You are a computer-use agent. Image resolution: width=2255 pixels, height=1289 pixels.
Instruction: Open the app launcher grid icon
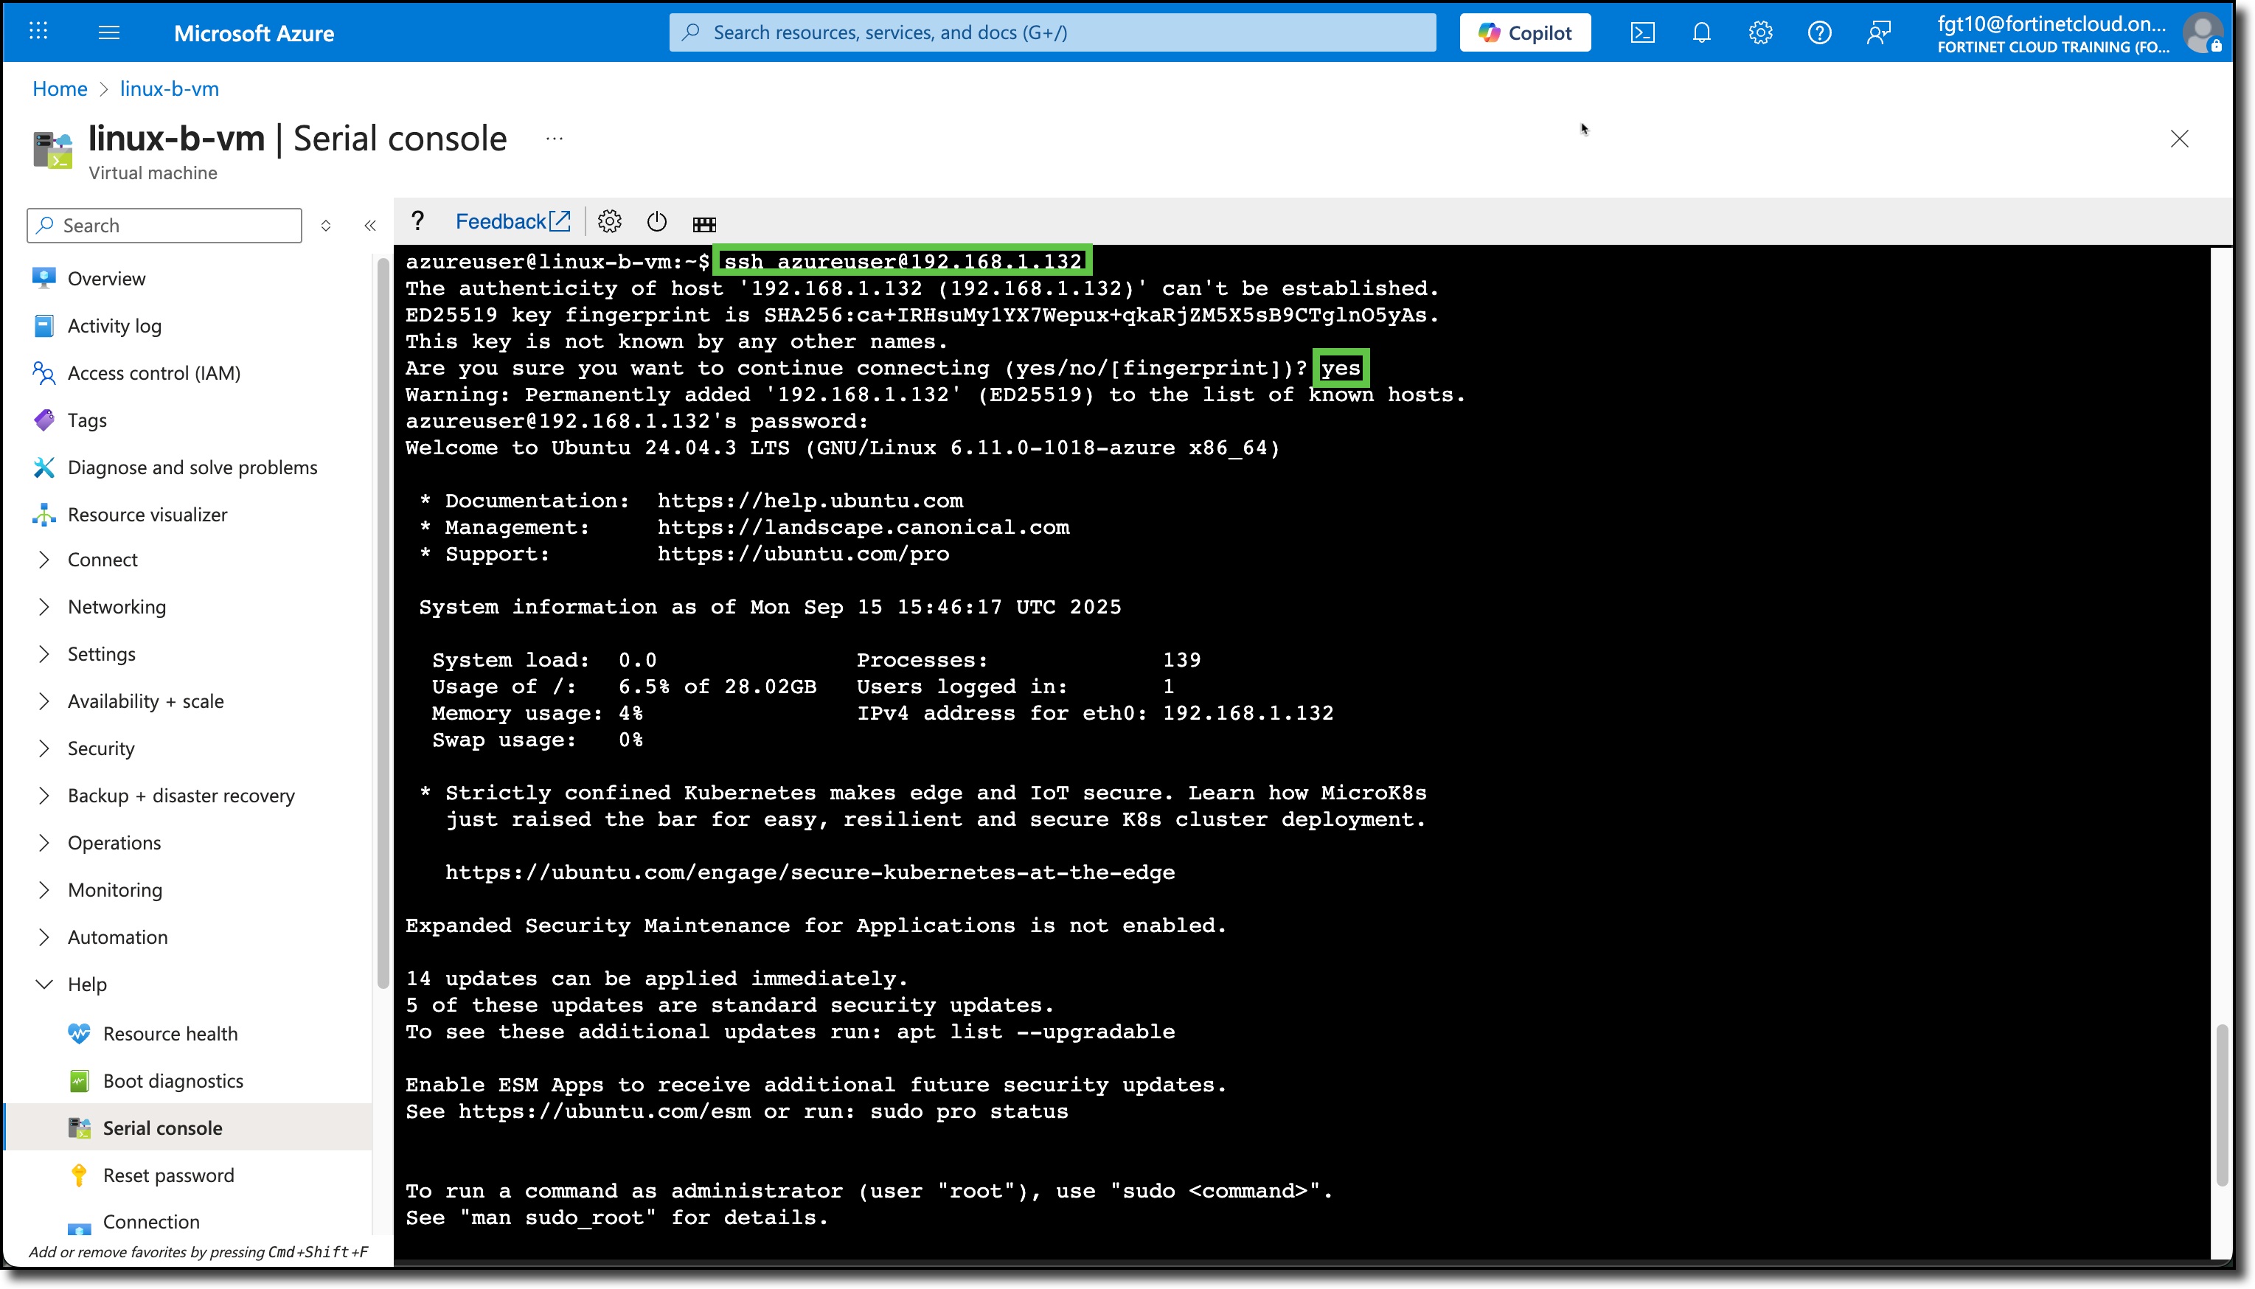pyautogui.click(x=38, y=32)
